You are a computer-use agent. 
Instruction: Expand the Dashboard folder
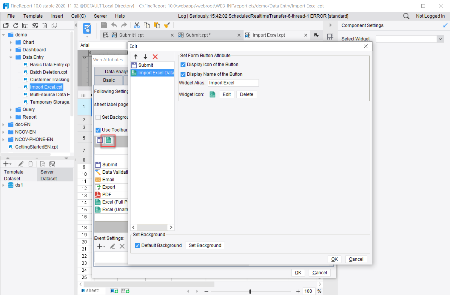[11, 50]
